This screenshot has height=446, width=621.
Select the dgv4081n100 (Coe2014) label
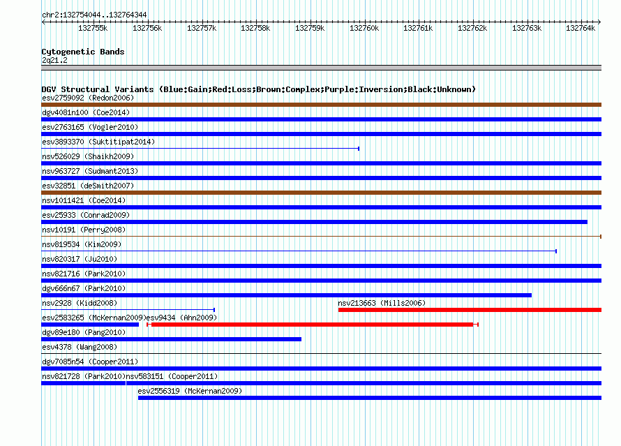click(x=86, y=112)
